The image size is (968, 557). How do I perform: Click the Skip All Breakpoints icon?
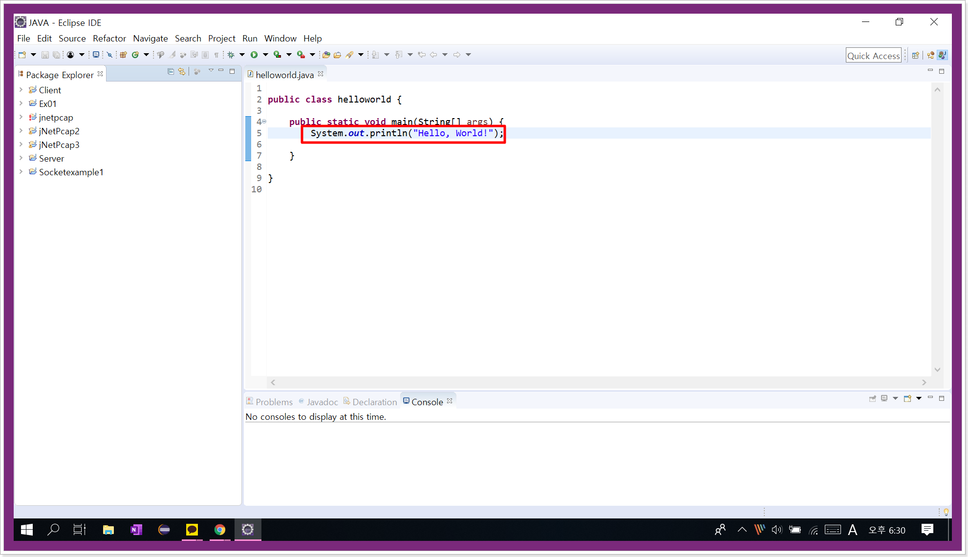point(109,55)
